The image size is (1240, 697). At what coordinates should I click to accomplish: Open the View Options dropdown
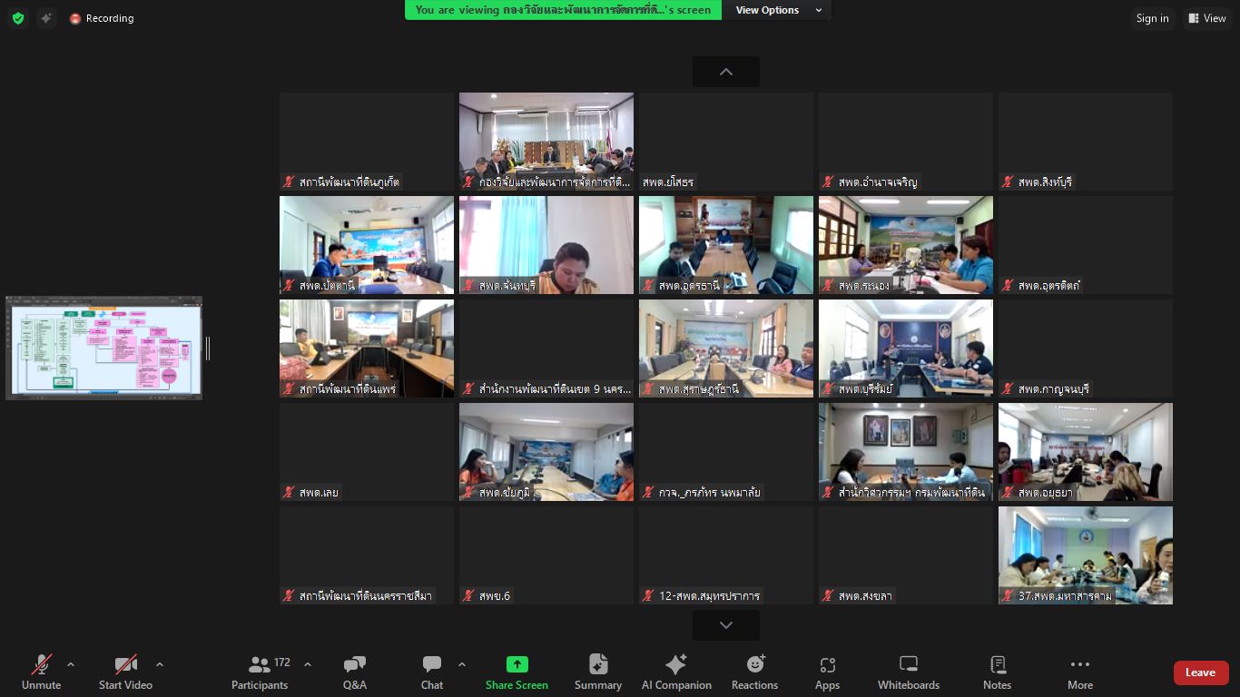pyautogui.click(x=778, y=10)
